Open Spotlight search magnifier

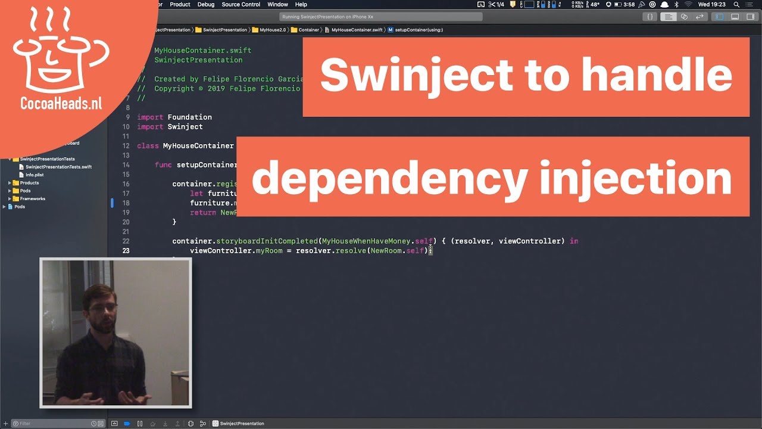[x=736, y=4]
